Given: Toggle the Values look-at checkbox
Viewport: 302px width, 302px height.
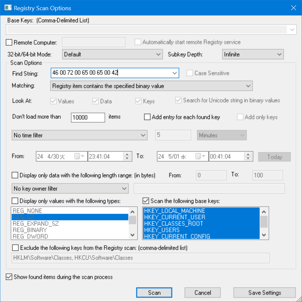Looking at the screenshot, I should coord(53,101).
